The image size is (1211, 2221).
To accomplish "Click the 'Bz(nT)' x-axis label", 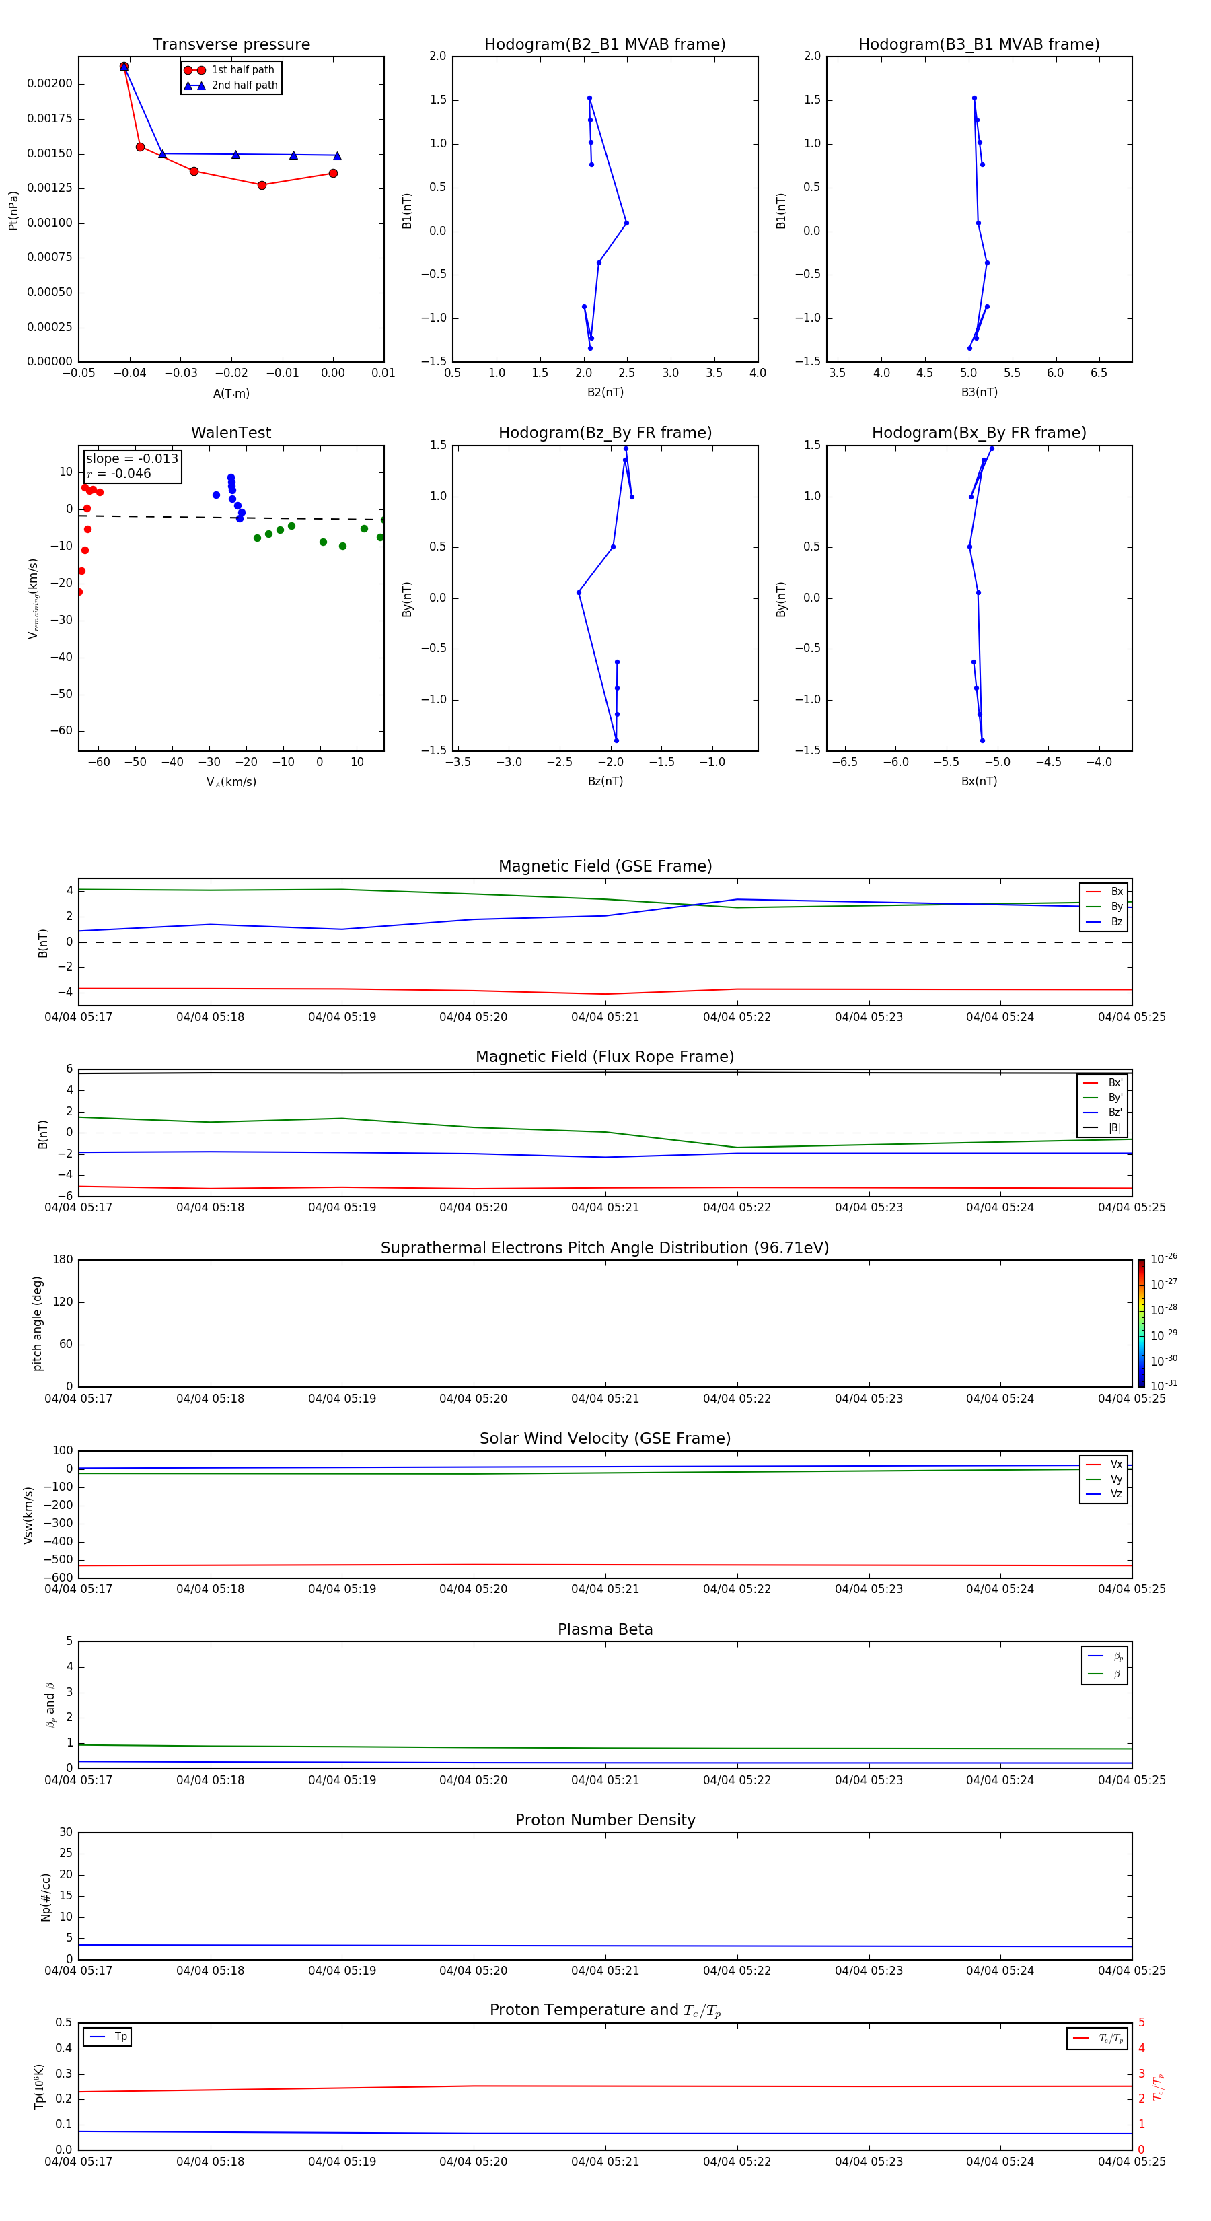I will pos(605,782).
